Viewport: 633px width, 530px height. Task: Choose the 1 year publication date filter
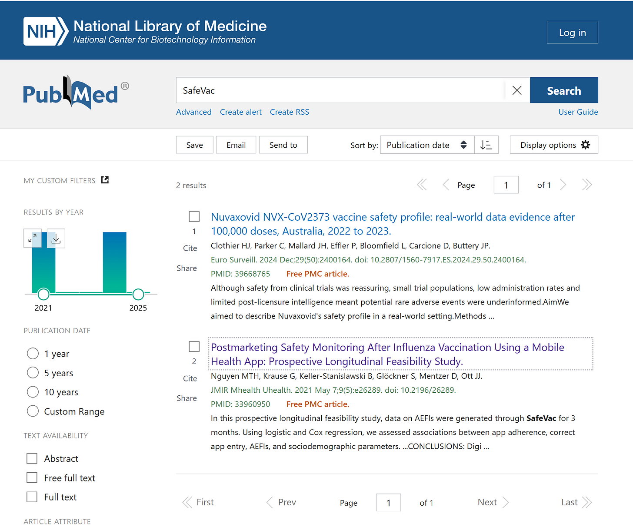click(33, 354)
